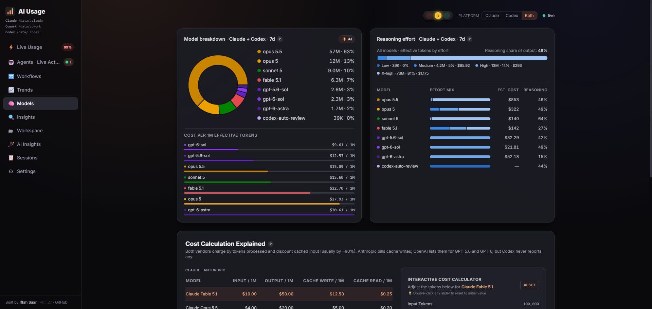The height and width of the screenshot is (309, 652).
Task: Click help icon beside Reasoning effort title
Action: (470, 39)
